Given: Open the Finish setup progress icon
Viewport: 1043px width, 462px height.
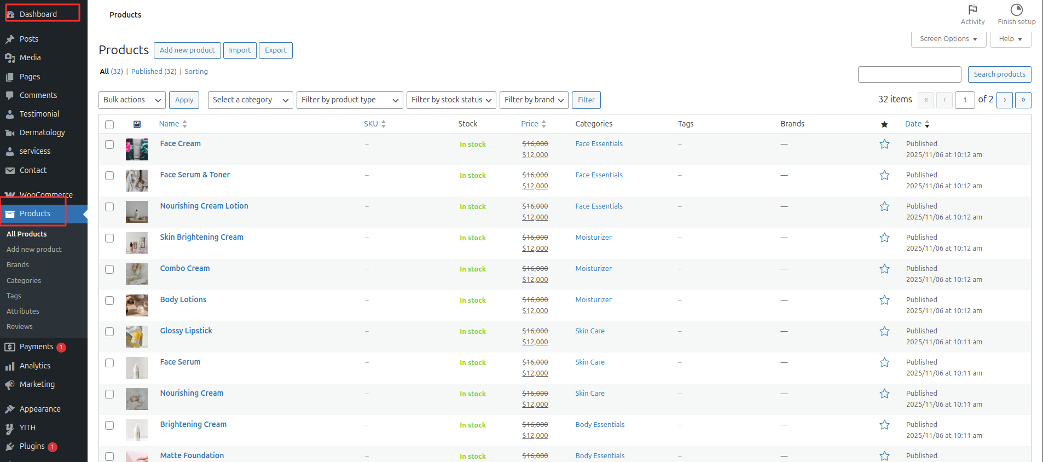Looking at the screenshot, I should click(x=1016, y=10).
